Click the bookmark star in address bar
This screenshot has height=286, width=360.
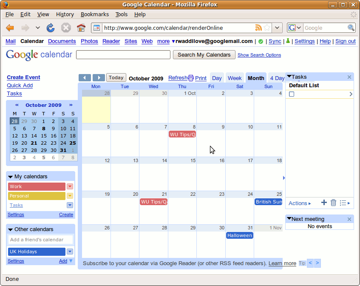[267, 28]
